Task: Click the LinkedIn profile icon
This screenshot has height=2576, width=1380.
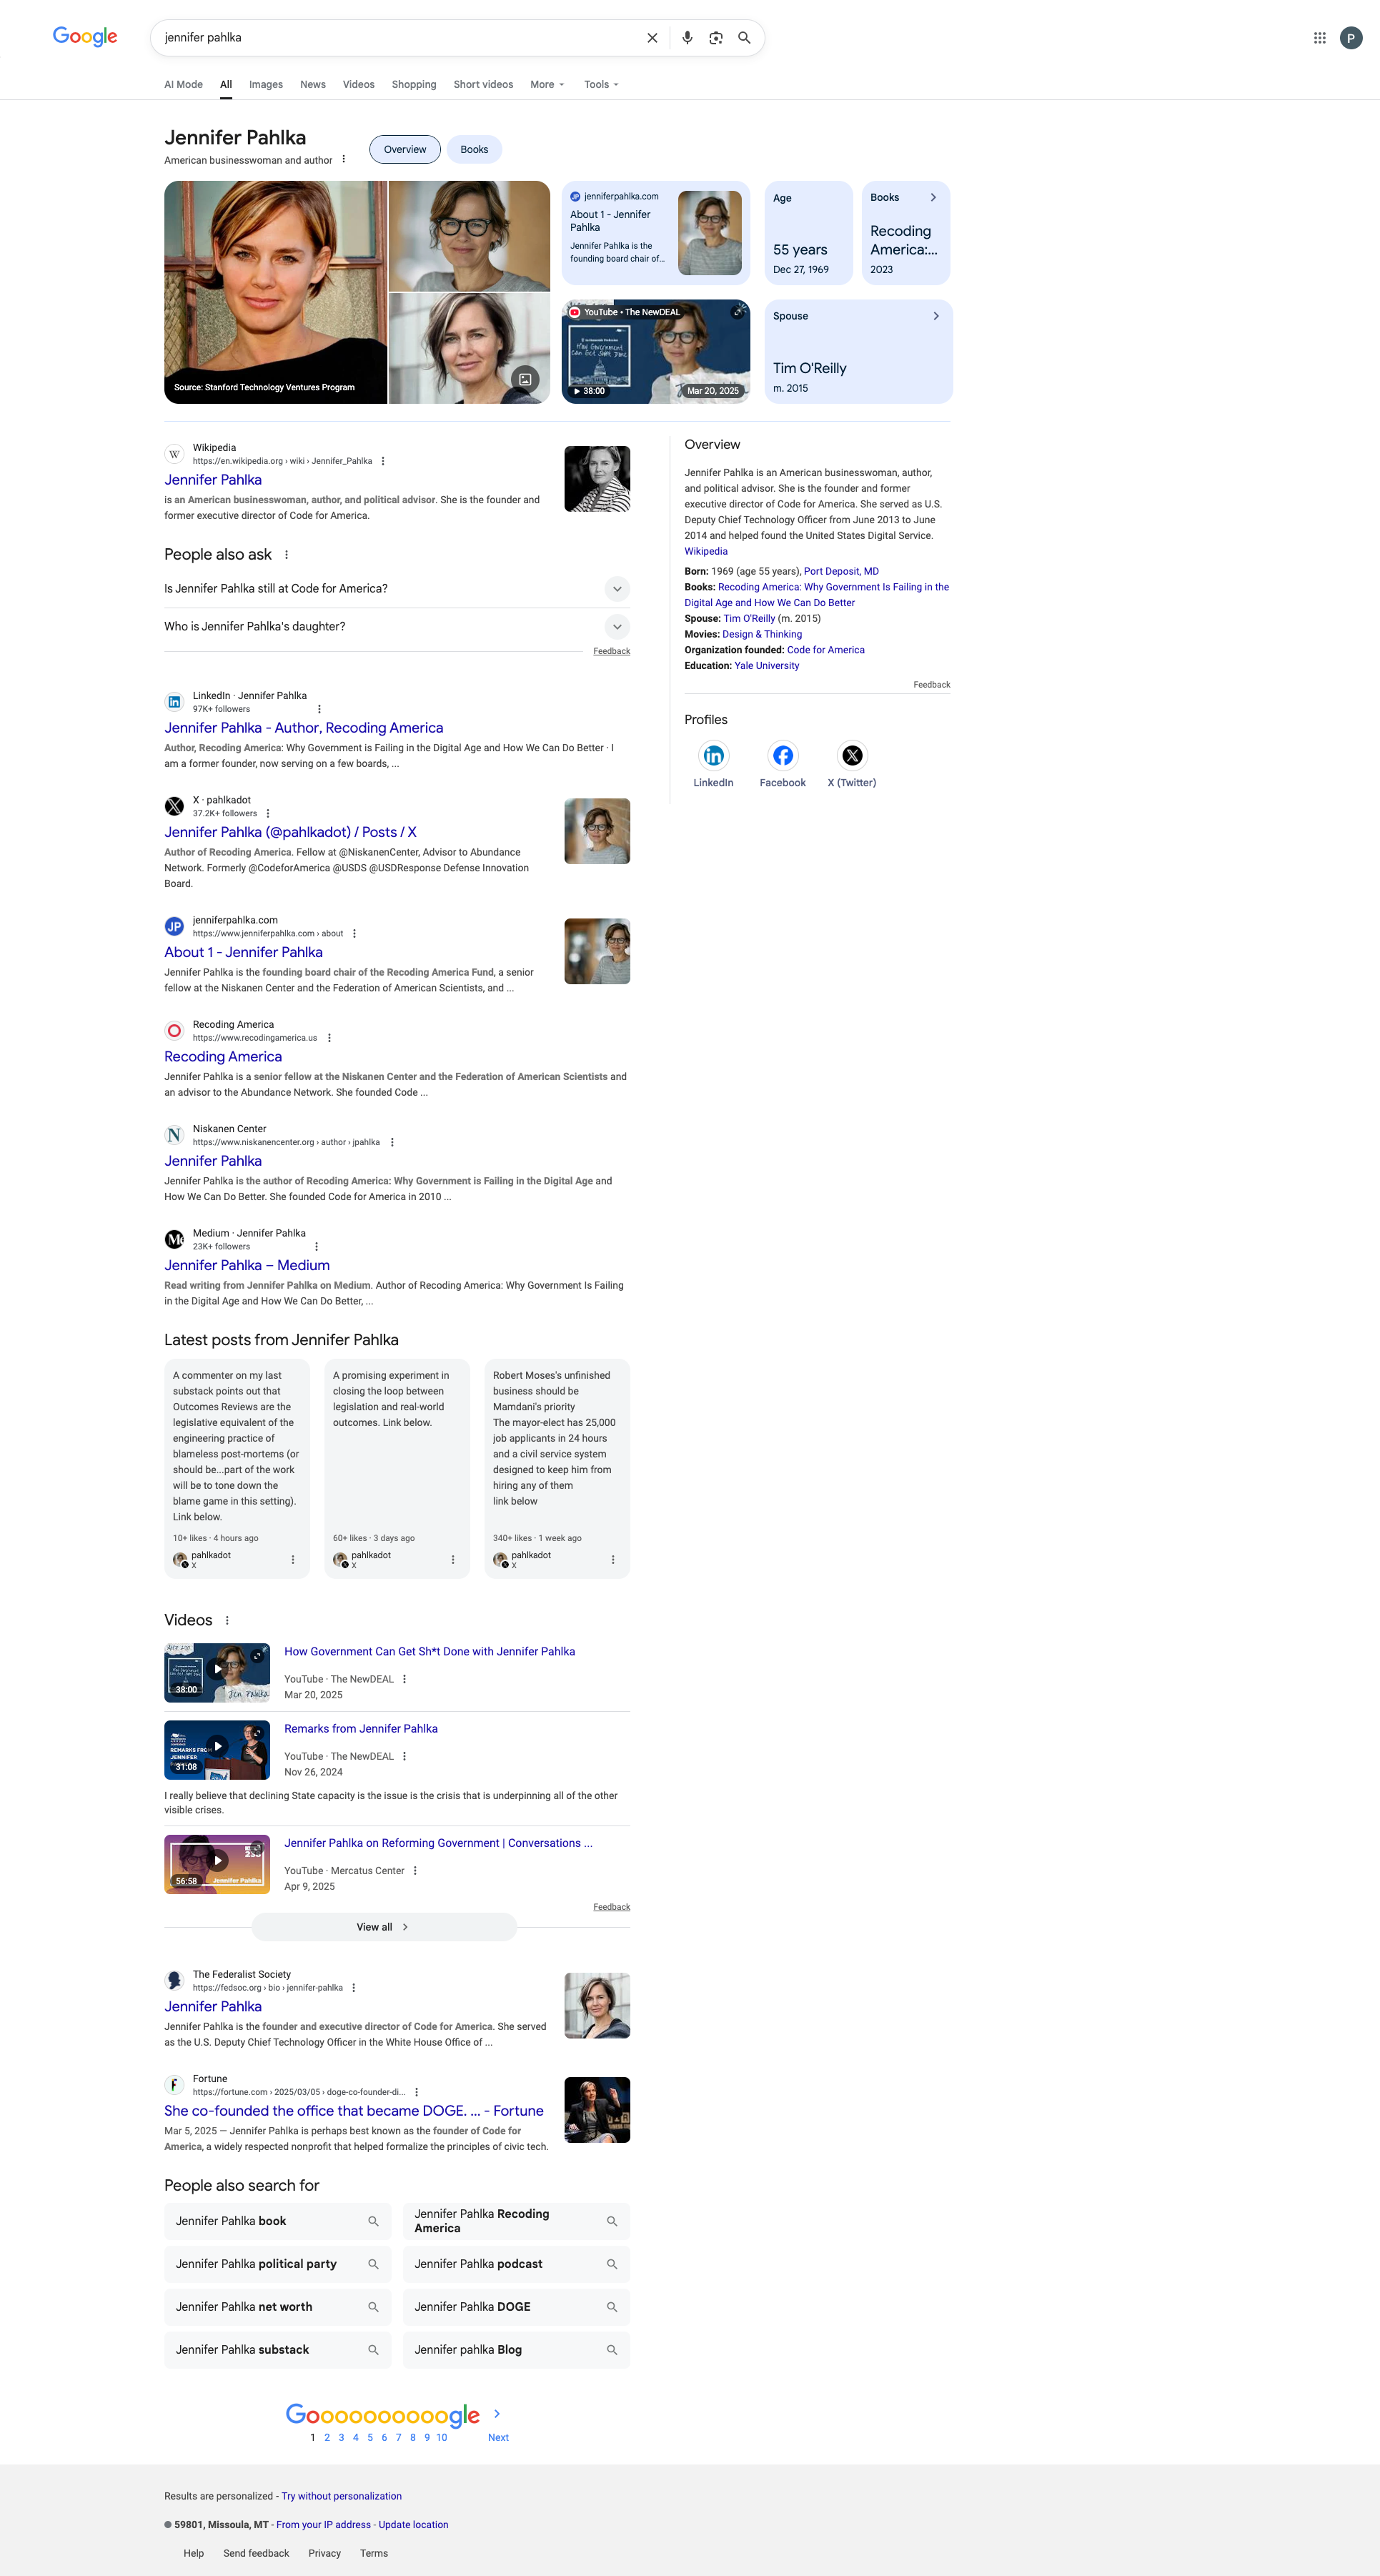Action: 713,756
